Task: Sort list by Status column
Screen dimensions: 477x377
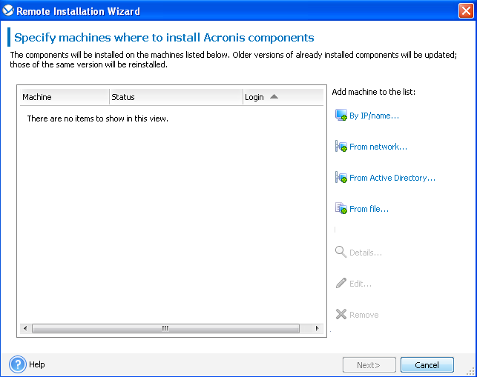Action: (x=176, y=97)
